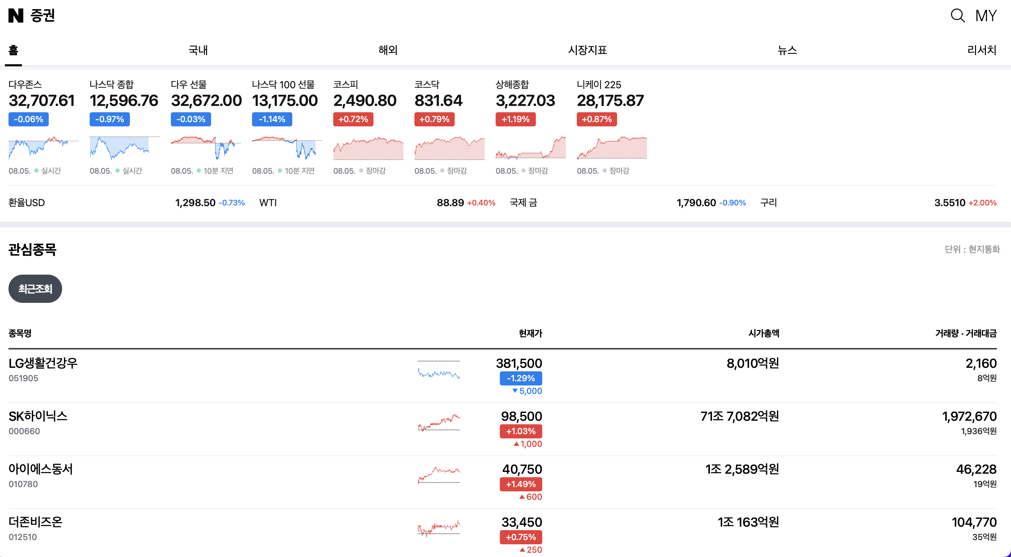
Task: Open the 더존비즈온 stock entry
Action: tap(35, 522)
